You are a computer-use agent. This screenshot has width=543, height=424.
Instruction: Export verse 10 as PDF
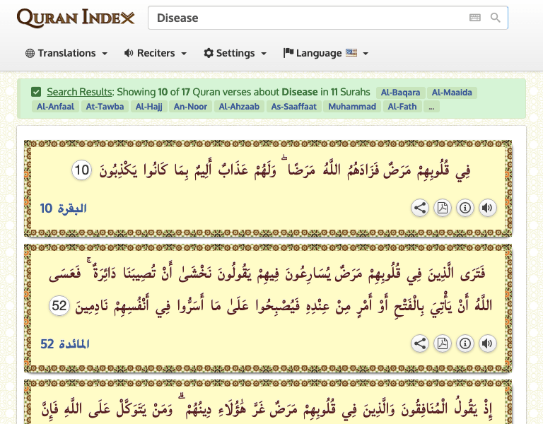pos(442,208)
